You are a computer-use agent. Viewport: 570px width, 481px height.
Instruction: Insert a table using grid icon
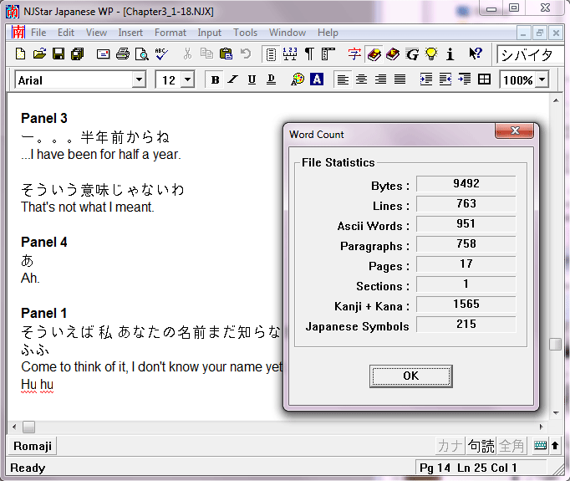[484, 79]
